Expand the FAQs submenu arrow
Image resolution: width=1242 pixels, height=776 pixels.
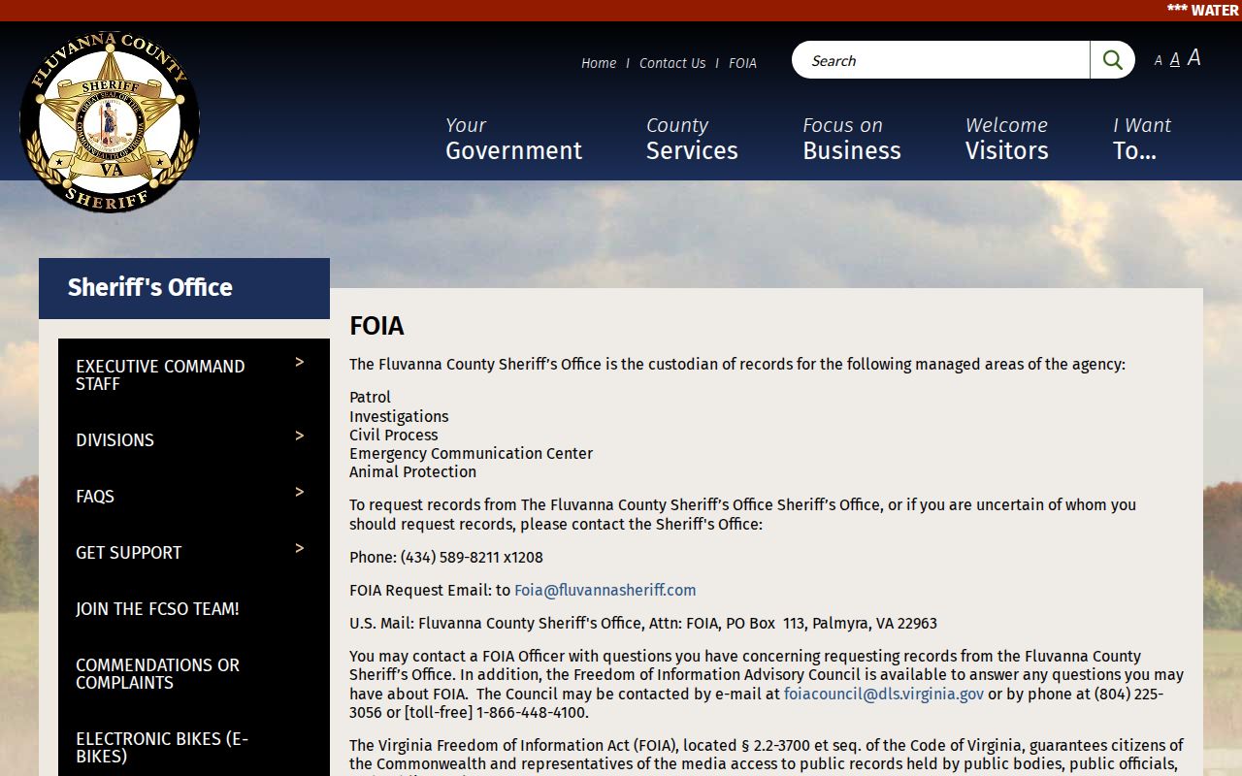300,492
